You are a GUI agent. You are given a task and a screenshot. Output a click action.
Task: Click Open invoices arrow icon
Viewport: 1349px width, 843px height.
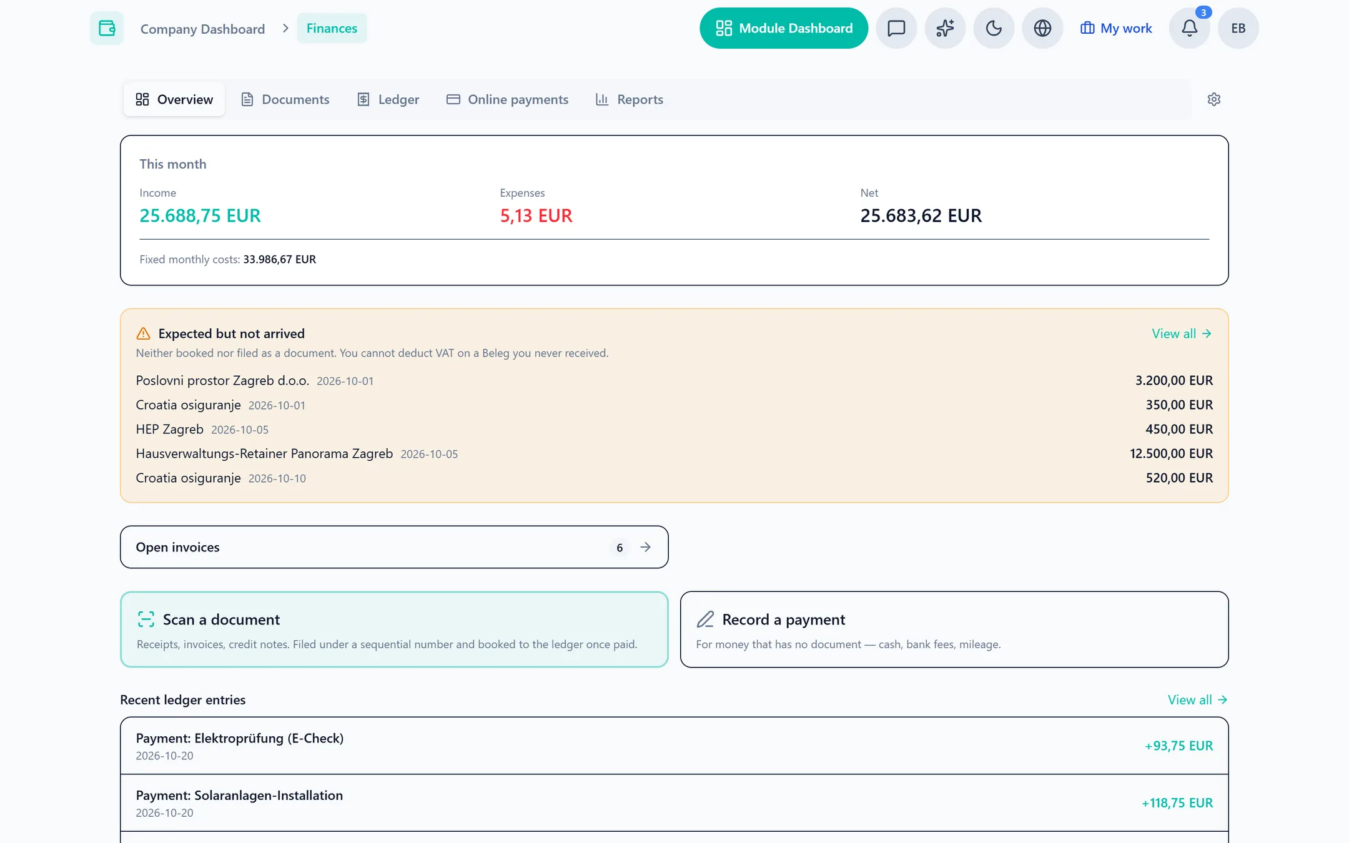(x=646, y=547)
